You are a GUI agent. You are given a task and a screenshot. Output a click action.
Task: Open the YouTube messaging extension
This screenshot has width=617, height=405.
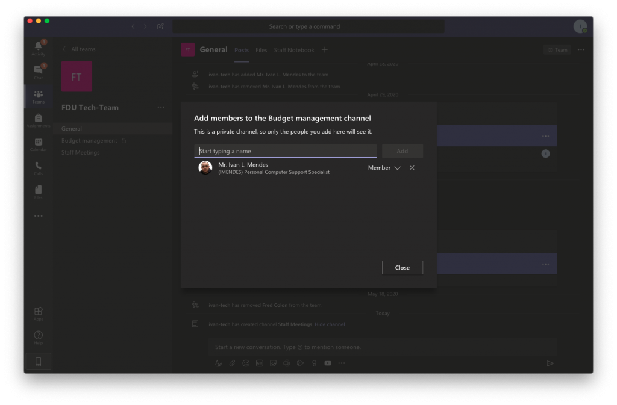pyautogui.click(x=328, y=363)
